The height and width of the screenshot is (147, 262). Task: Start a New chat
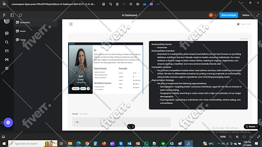point(244,24)
